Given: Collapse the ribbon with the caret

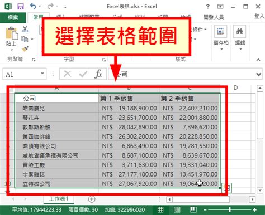Looking at the screenshot, I should (x=258, y=60).
